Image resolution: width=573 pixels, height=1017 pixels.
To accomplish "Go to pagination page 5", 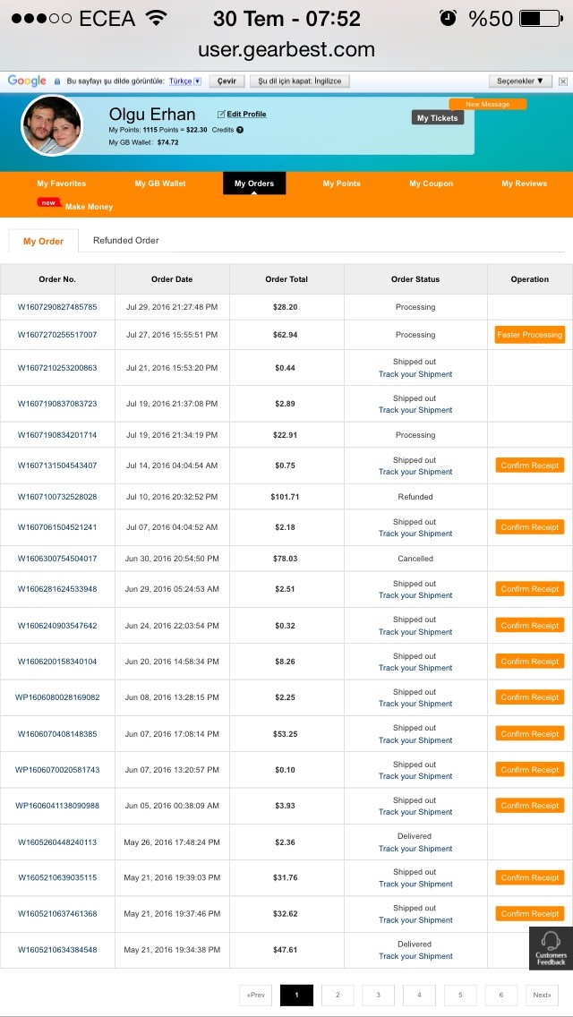I will click(460, 995).
